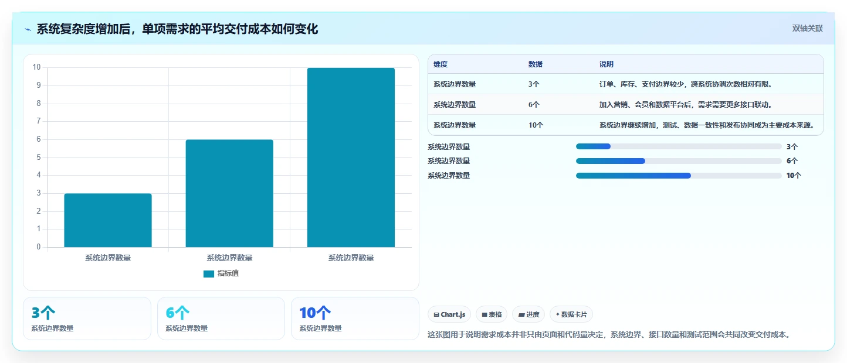Screen dimensions: 847x363
Task: Click the y-axis label 5
Action: (38, 157)
